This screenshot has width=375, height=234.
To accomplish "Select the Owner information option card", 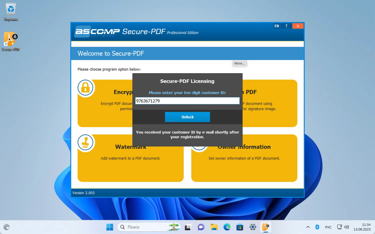I will [244, 158].
